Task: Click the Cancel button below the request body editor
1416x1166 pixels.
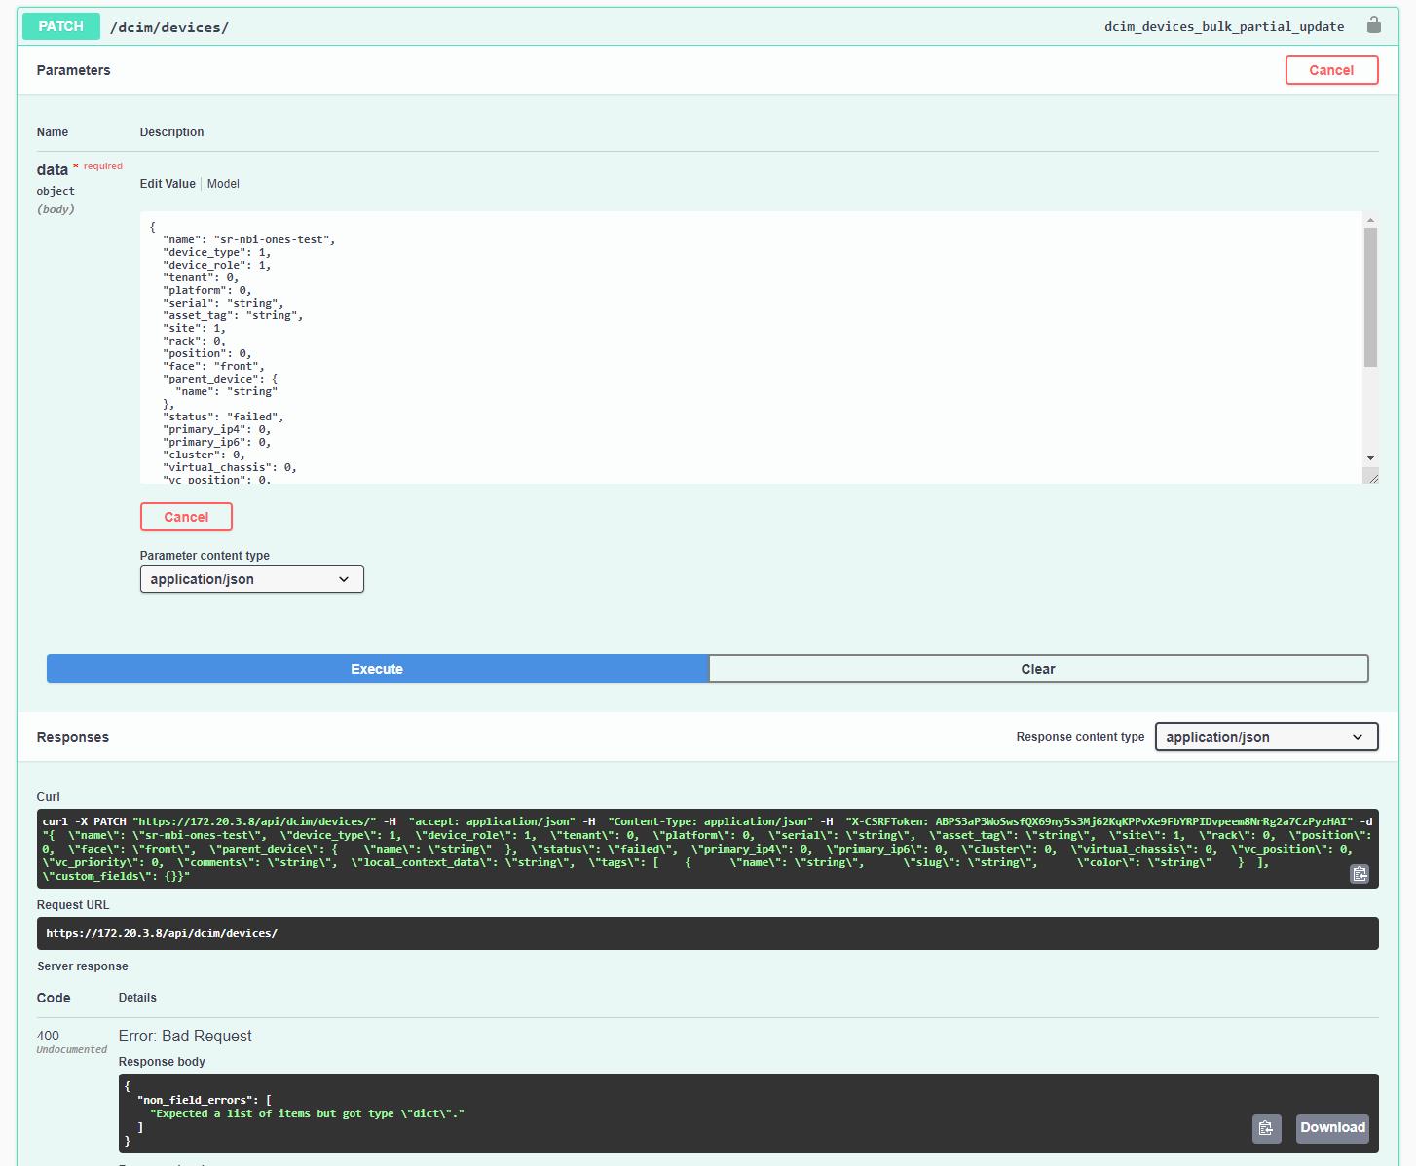Action: pos(186,517)
